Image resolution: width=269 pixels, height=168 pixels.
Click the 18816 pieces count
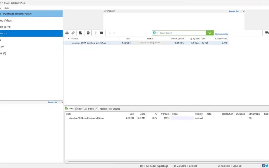[167, 118]
